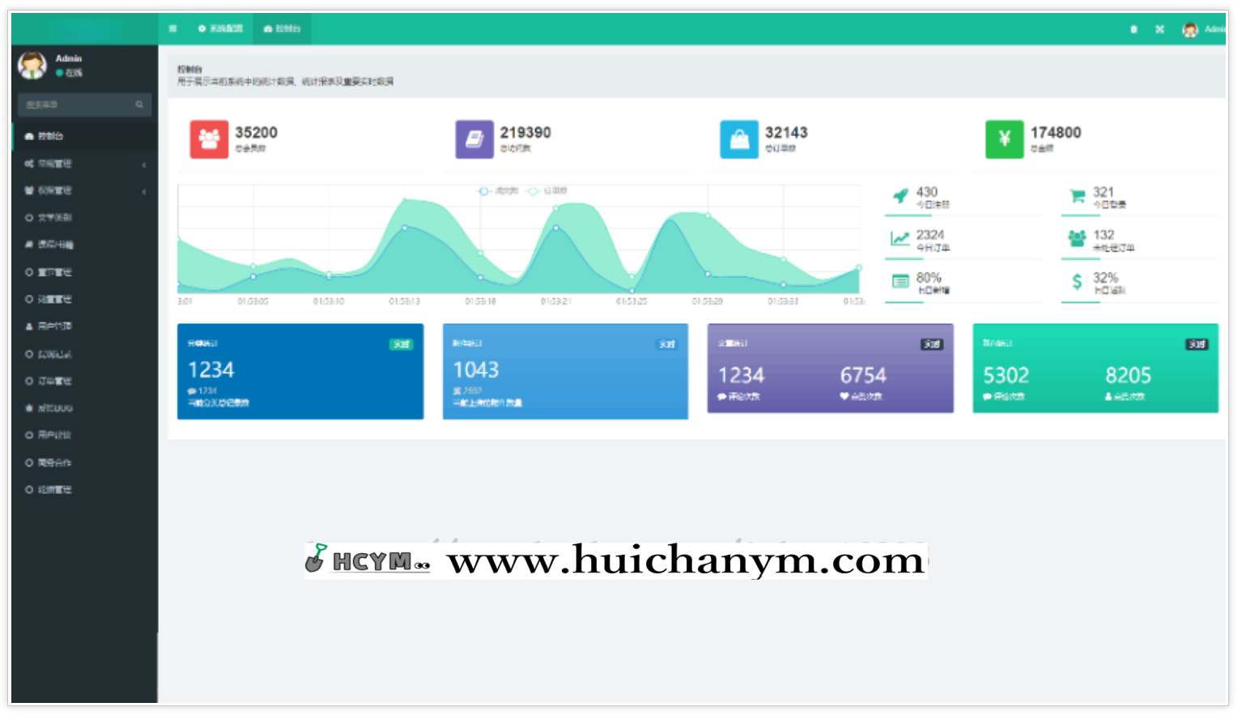Expand the third sidebar menu item with chevron
1246x724 pixels.
point(84,190)
